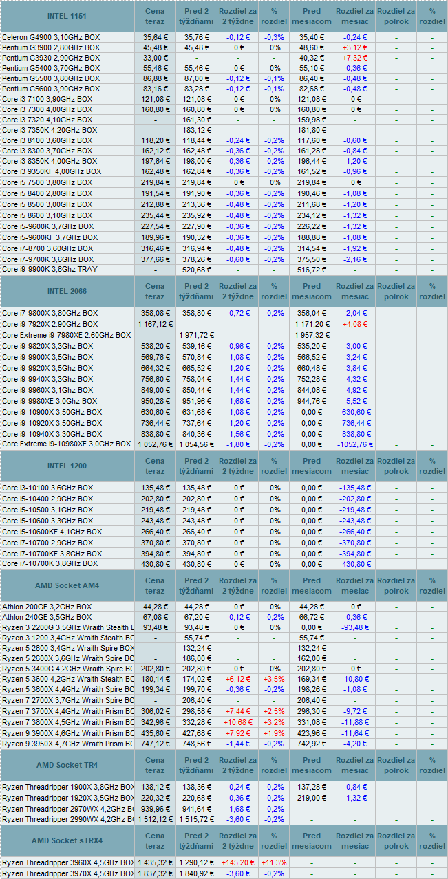The height and width of the screenshot is (879, 448).
Task: Click the -430,80 € monthly difference cell
Action: click(355, 563)
